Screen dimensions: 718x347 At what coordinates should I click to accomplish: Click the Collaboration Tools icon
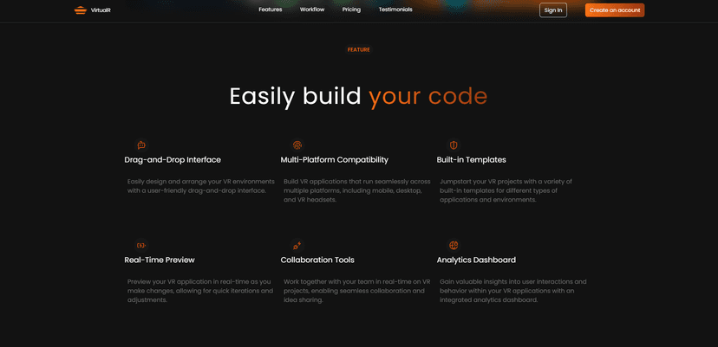pyautogui.click(x=297, y=246)
